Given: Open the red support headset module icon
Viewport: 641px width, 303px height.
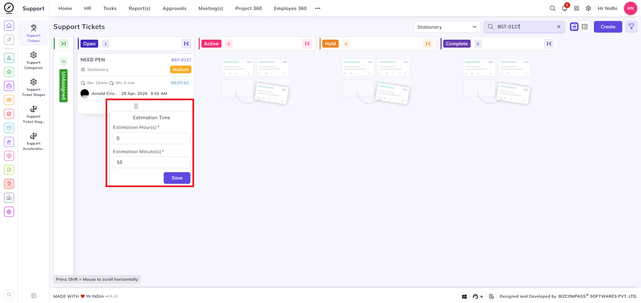Looking at the screenshot, I should point(9,184).
